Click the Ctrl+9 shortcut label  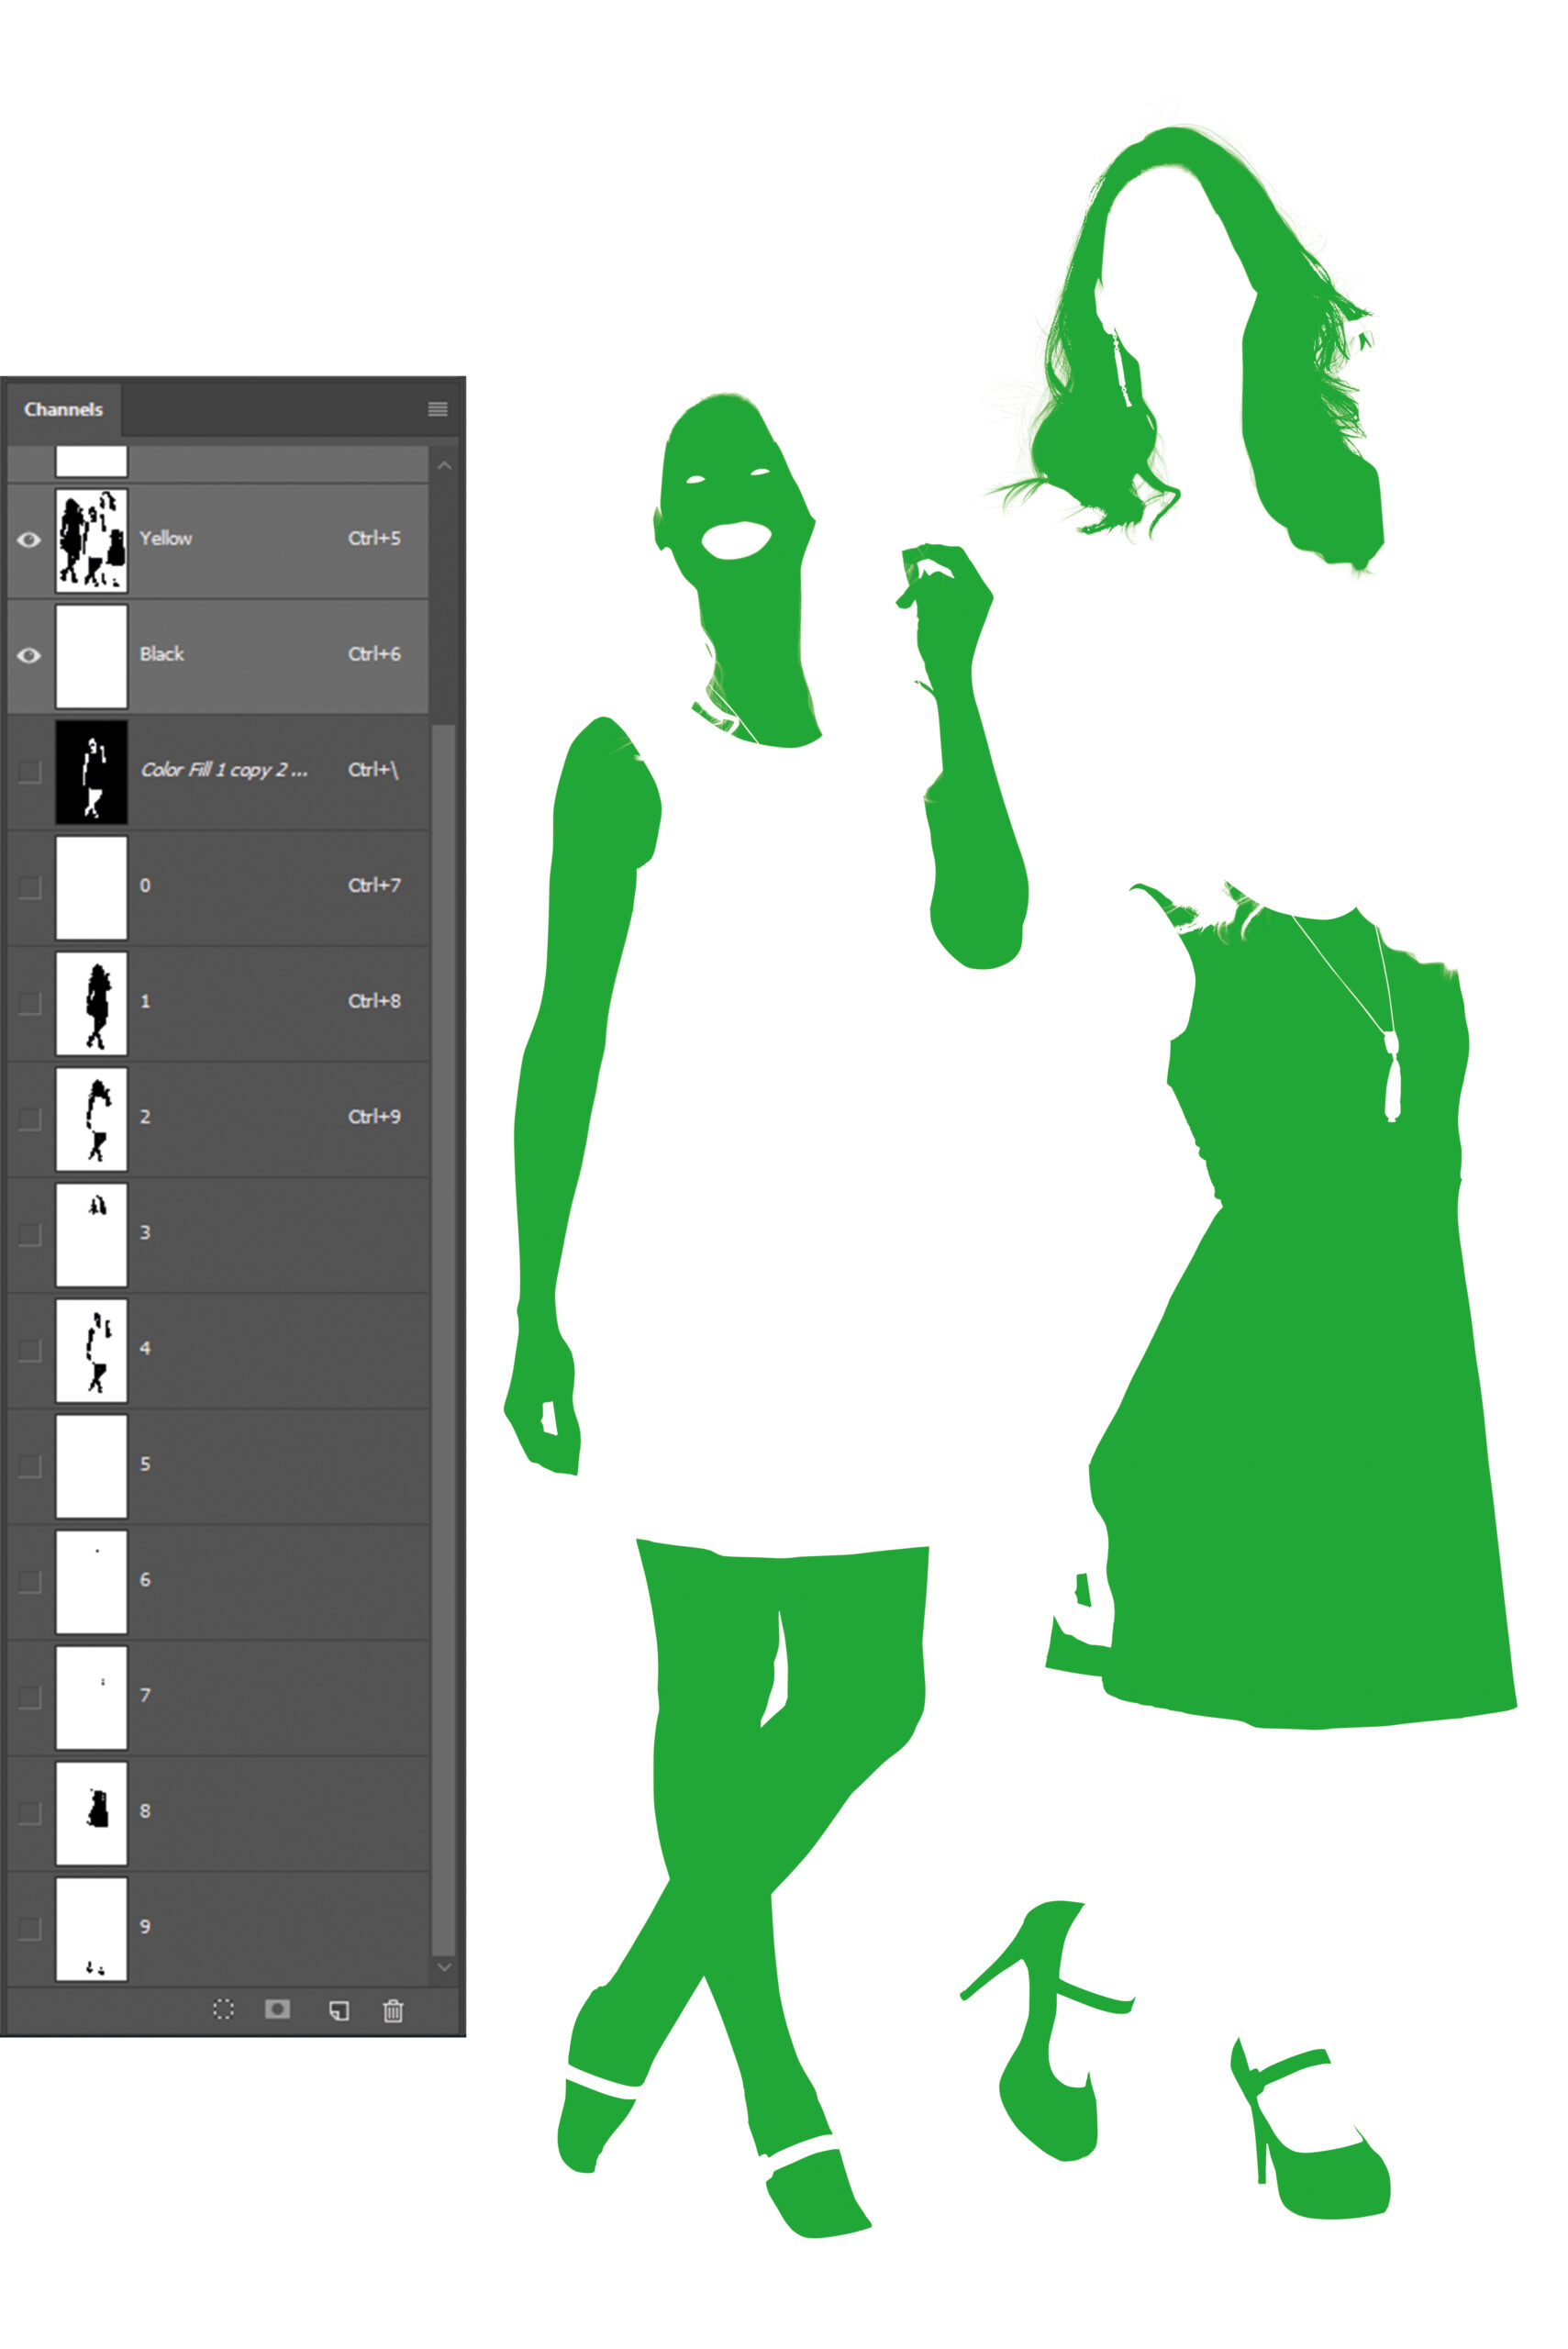pyautogui.click(x=374, y=1117)
